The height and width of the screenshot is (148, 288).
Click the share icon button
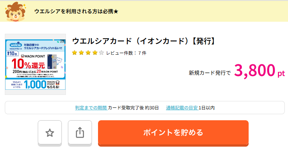(80, 132)
